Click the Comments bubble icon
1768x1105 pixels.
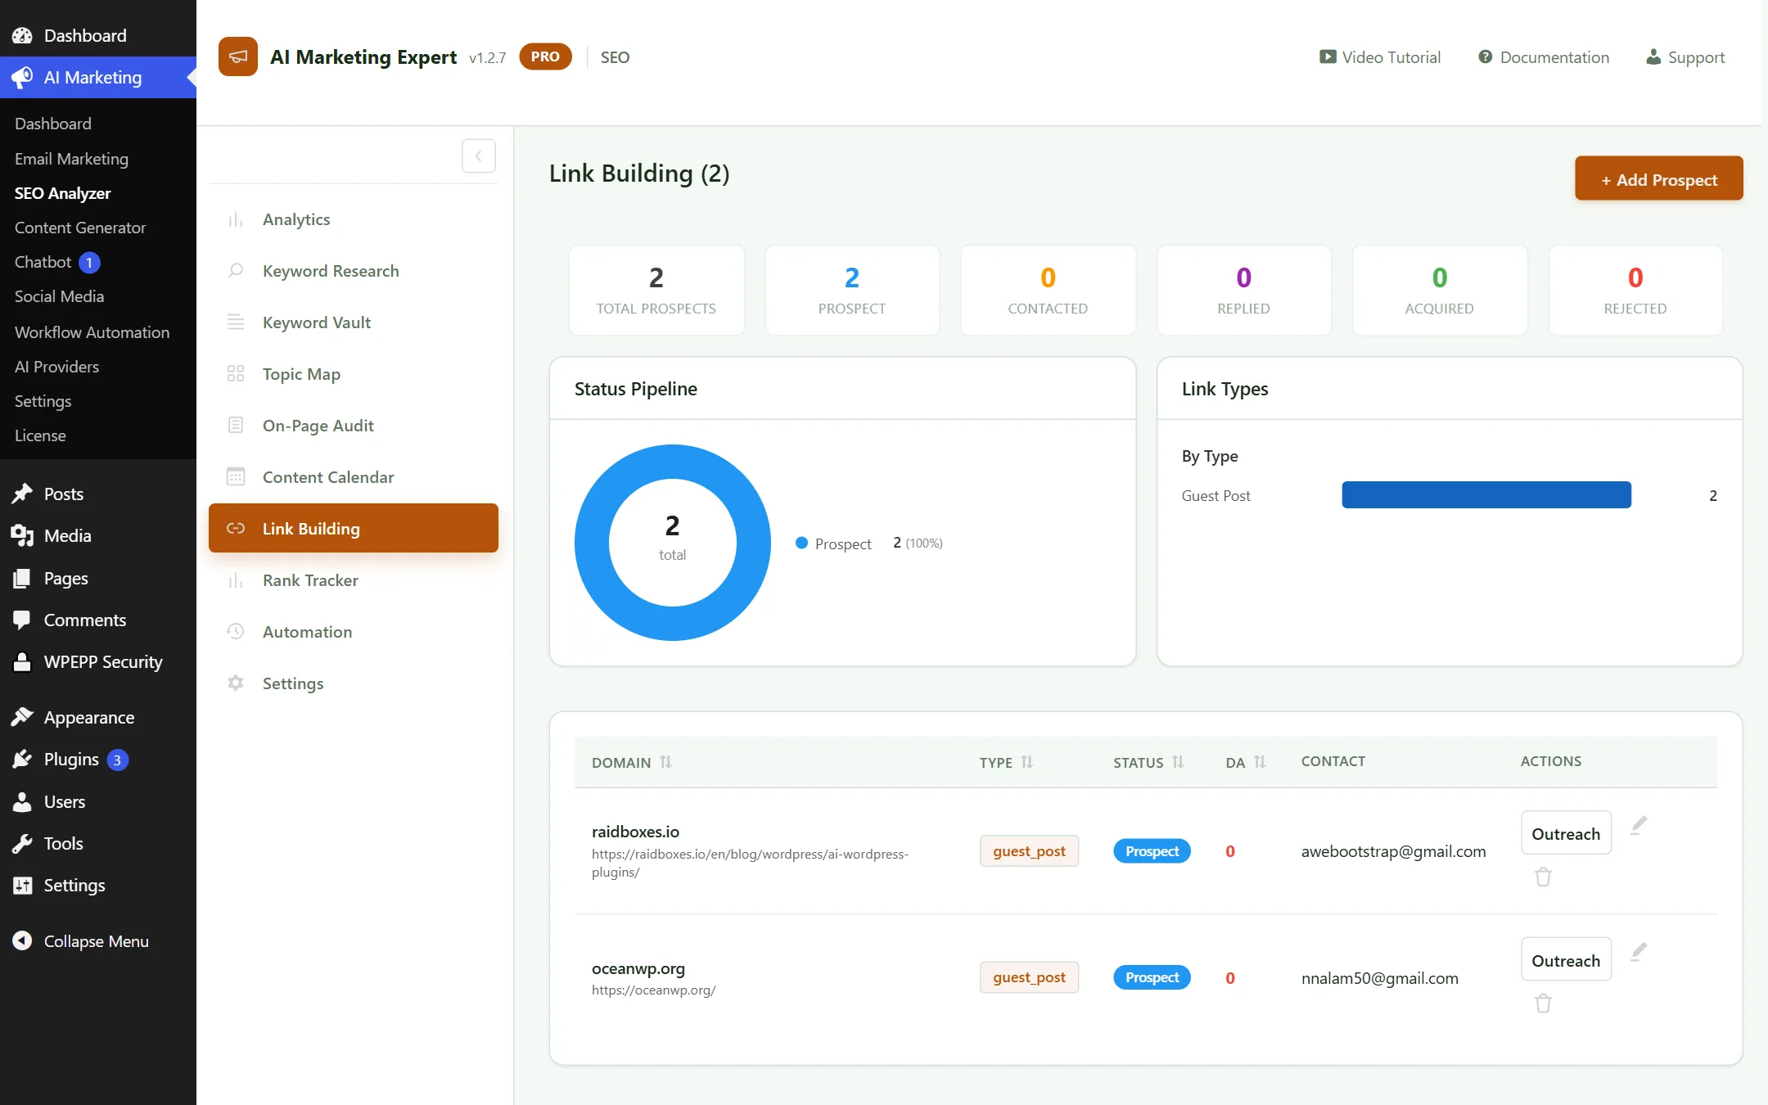tap(22, 620)
